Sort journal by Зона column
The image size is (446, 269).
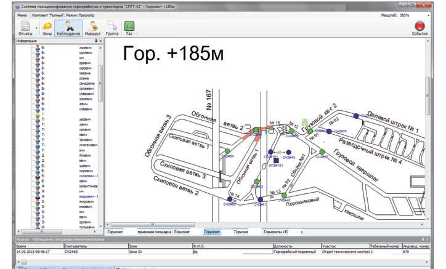(x=160, y=246)
